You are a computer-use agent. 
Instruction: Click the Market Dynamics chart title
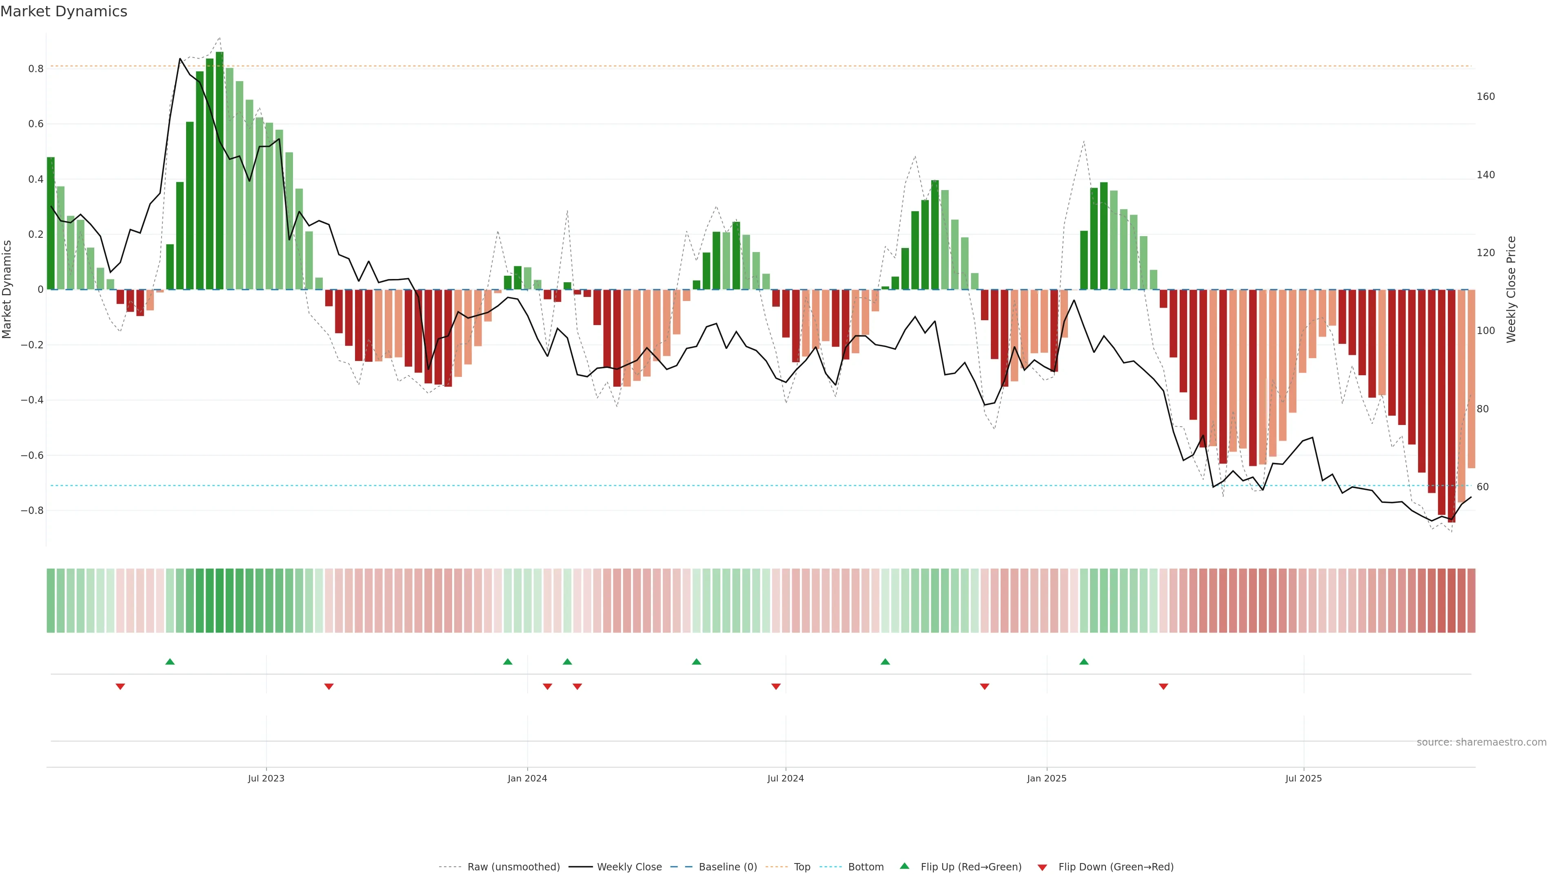click(64, 11)
